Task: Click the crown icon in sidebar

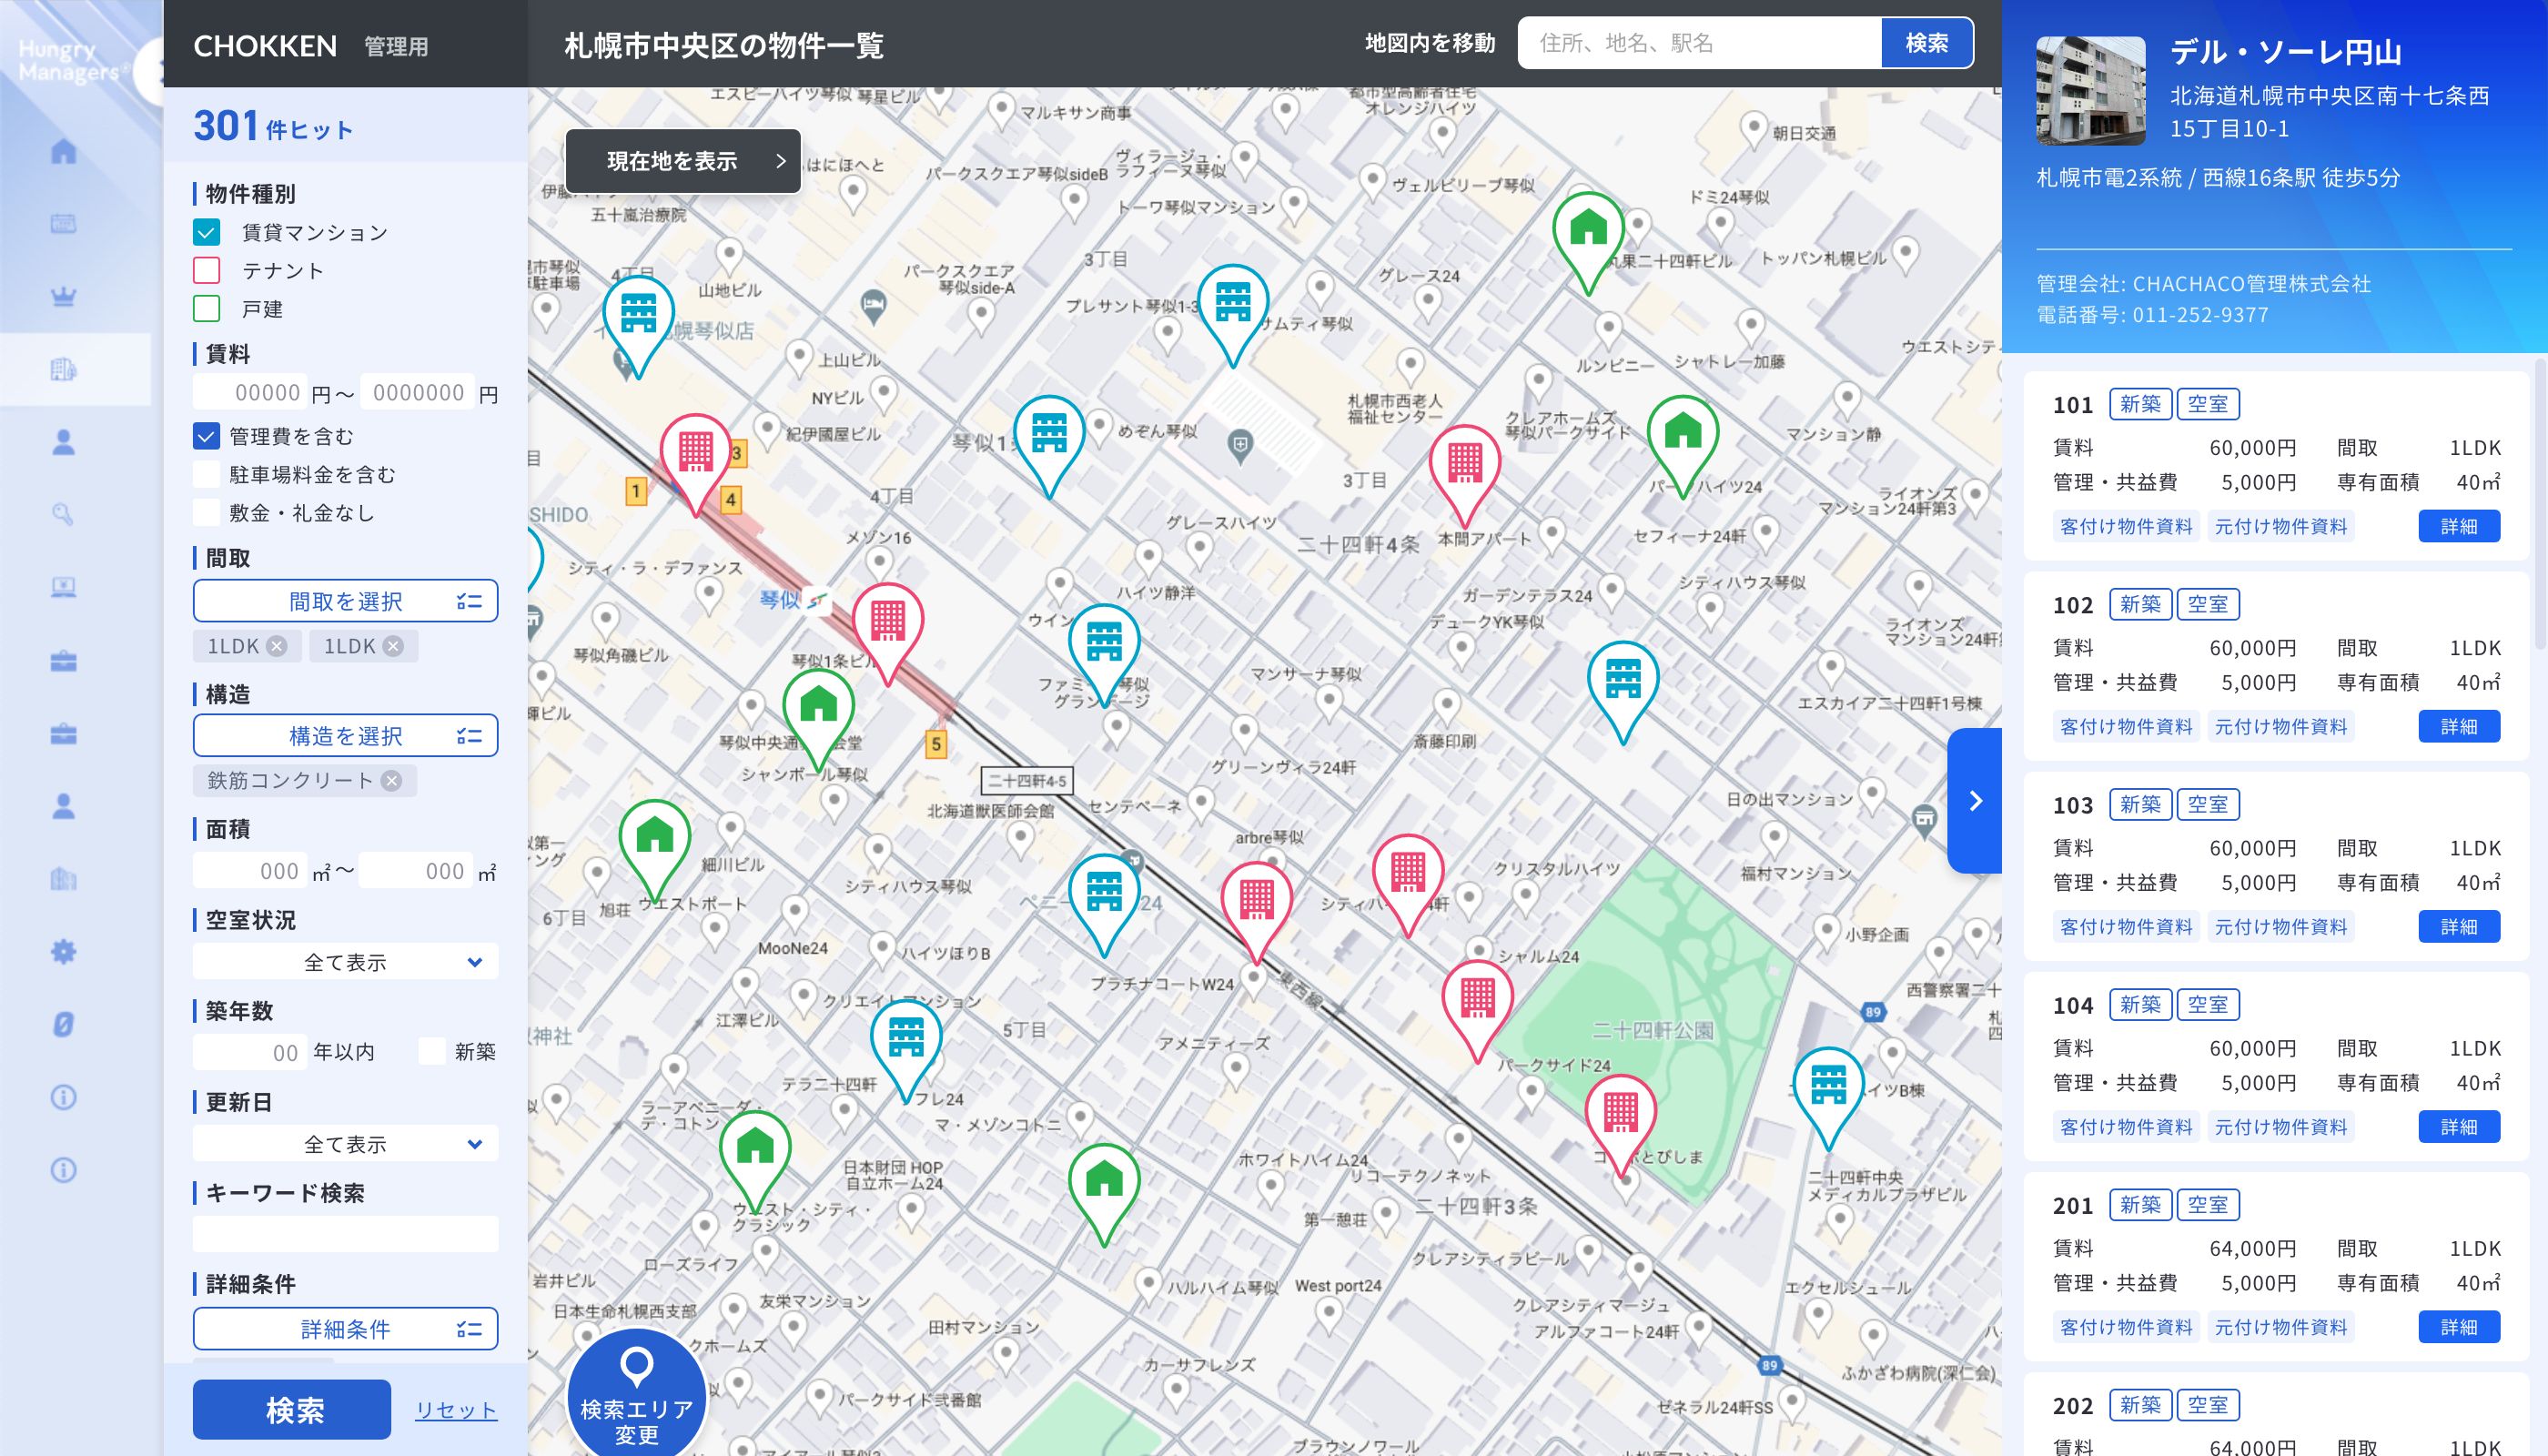Action: [63, 296]
